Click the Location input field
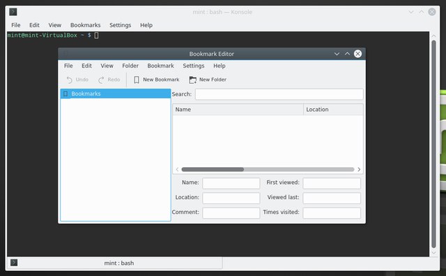The image size is (446, 276). pyautogui.click(x=231, y=198)
